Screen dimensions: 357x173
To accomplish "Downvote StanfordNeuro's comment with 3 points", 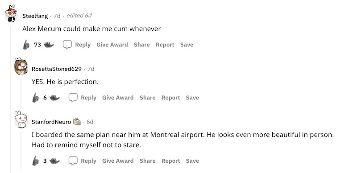I will (54, 161).
